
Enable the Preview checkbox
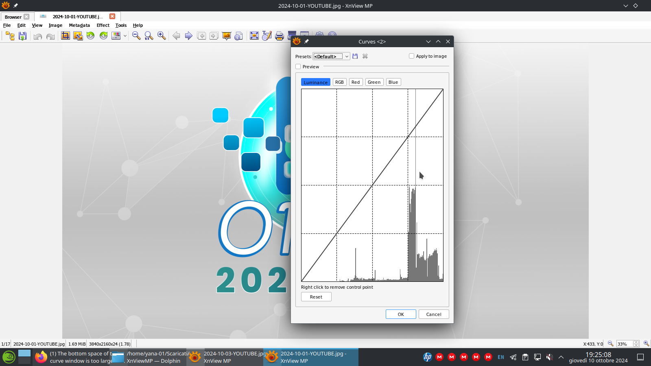298,67
